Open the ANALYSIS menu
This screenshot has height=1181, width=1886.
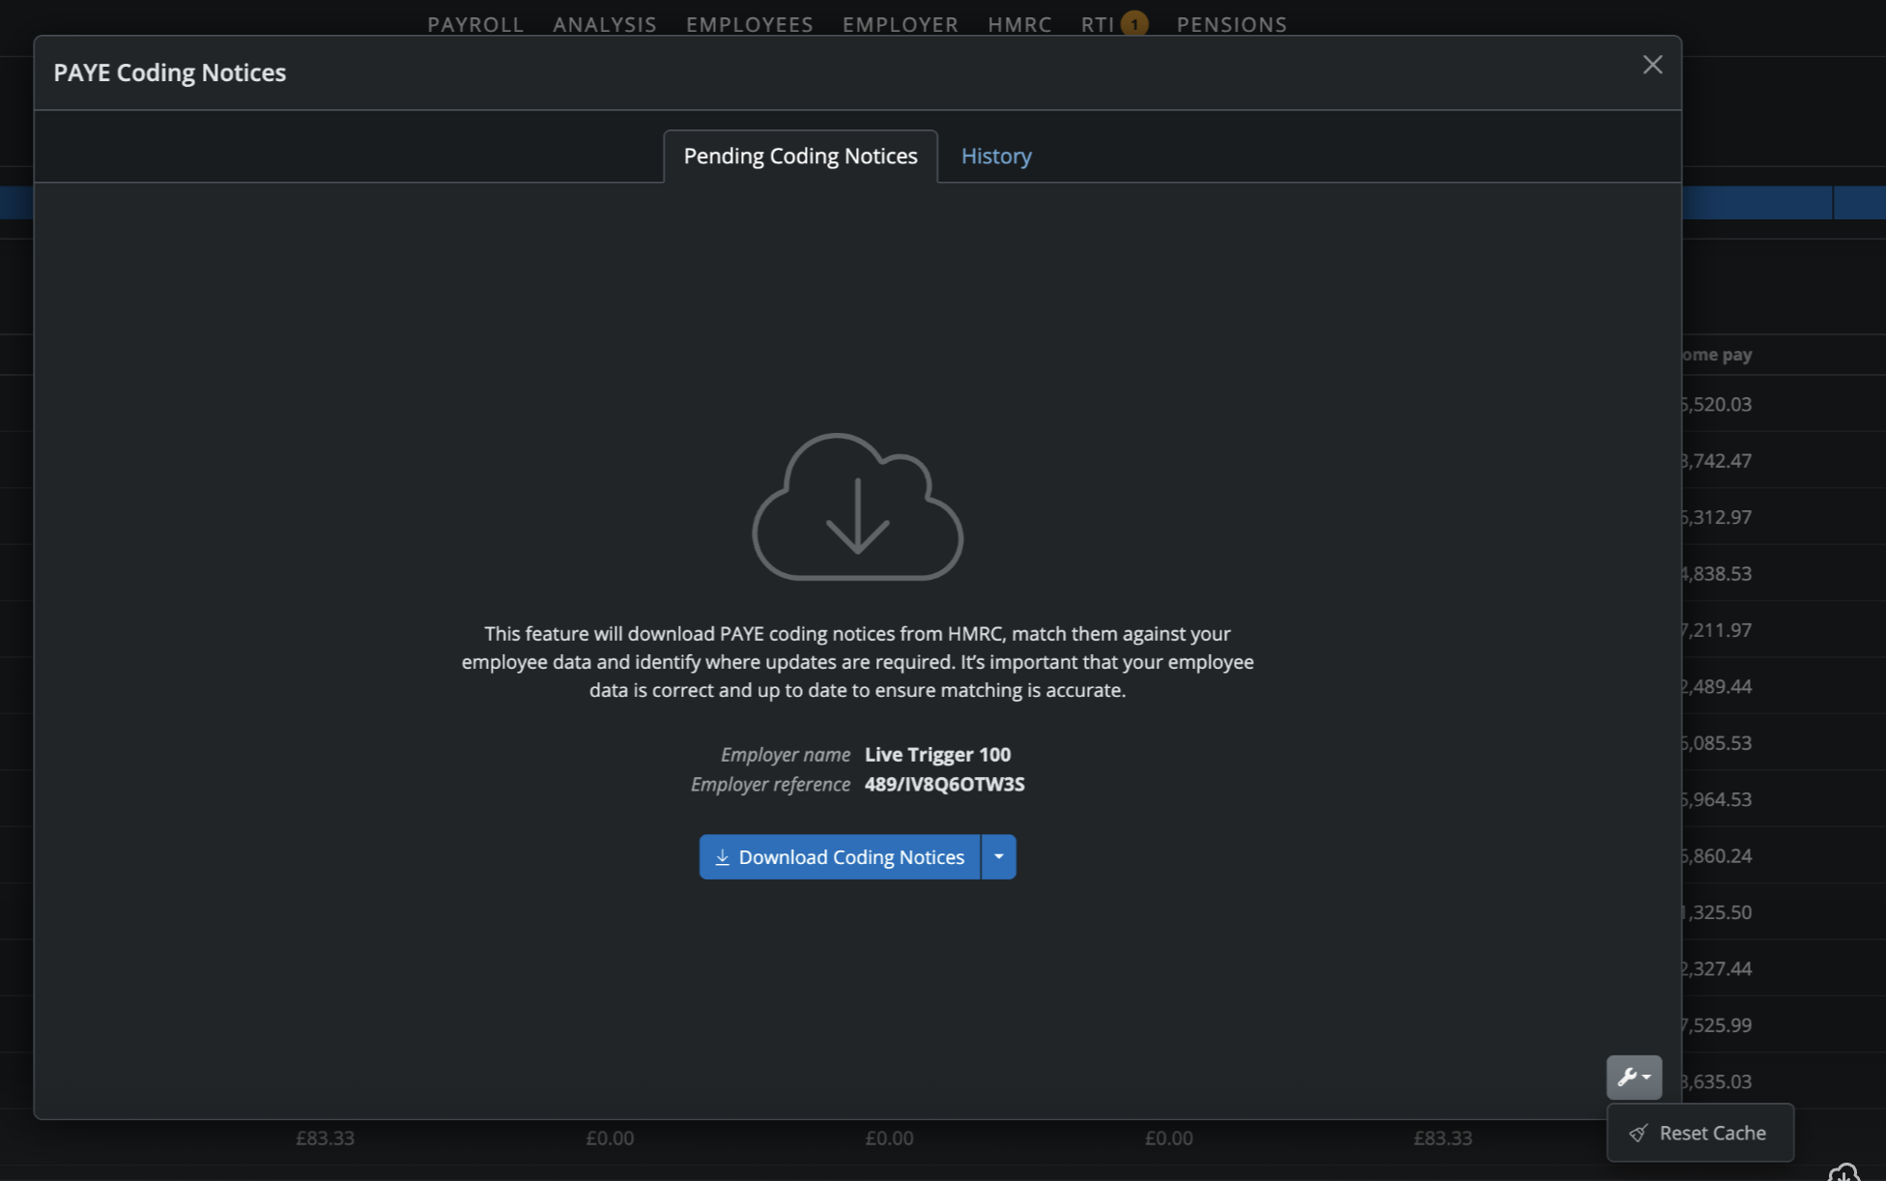coord(605,24)
